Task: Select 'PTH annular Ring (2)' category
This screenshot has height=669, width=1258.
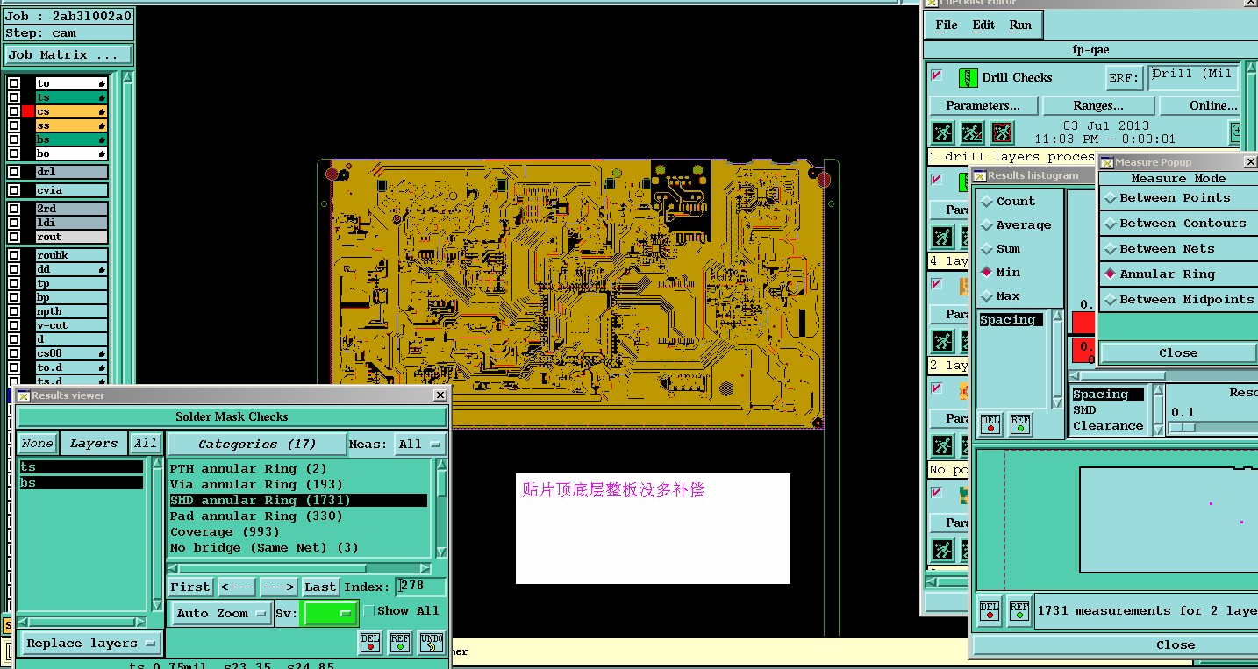Action: 298,468
